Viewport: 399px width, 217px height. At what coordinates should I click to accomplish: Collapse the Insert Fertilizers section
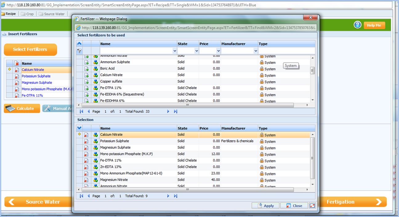(x=4, y=34)
